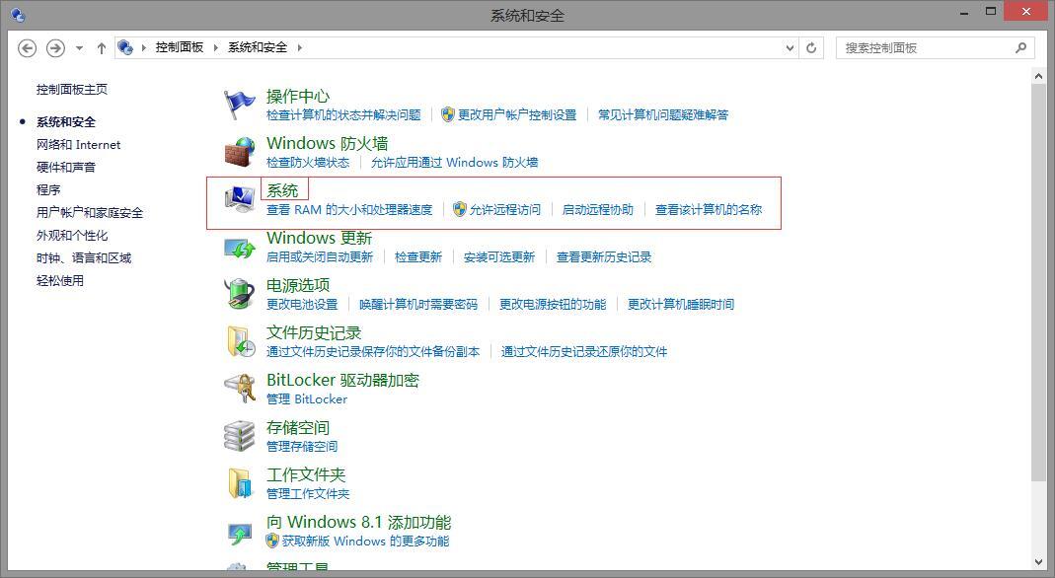Refresh the page with the address bar refresh icon
This screenshot has width=1055, height=578.
pos(811,46)
